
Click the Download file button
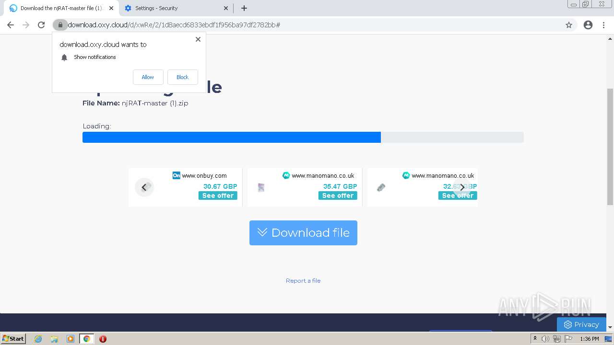point(303,233)
